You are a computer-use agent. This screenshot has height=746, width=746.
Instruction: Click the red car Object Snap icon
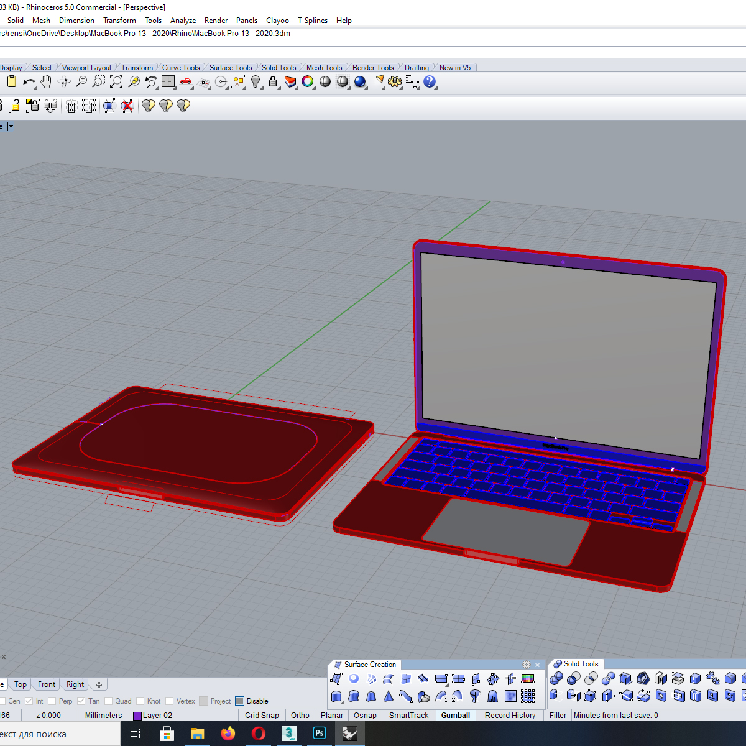point(186,82)
